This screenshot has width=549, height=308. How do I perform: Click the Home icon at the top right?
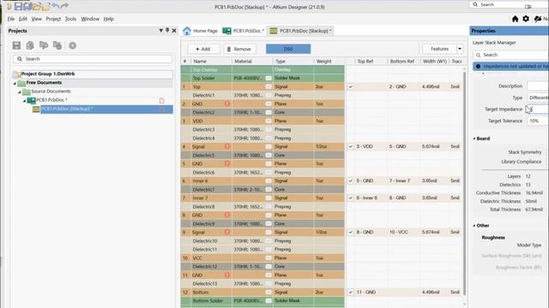(x=515, y=19)
